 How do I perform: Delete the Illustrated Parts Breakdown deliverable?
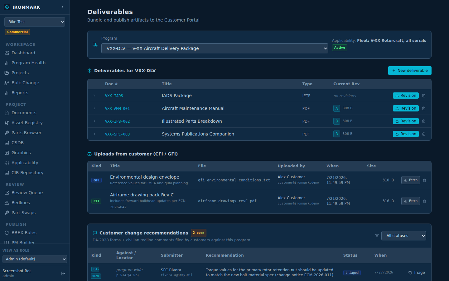(x=424, y=121)
